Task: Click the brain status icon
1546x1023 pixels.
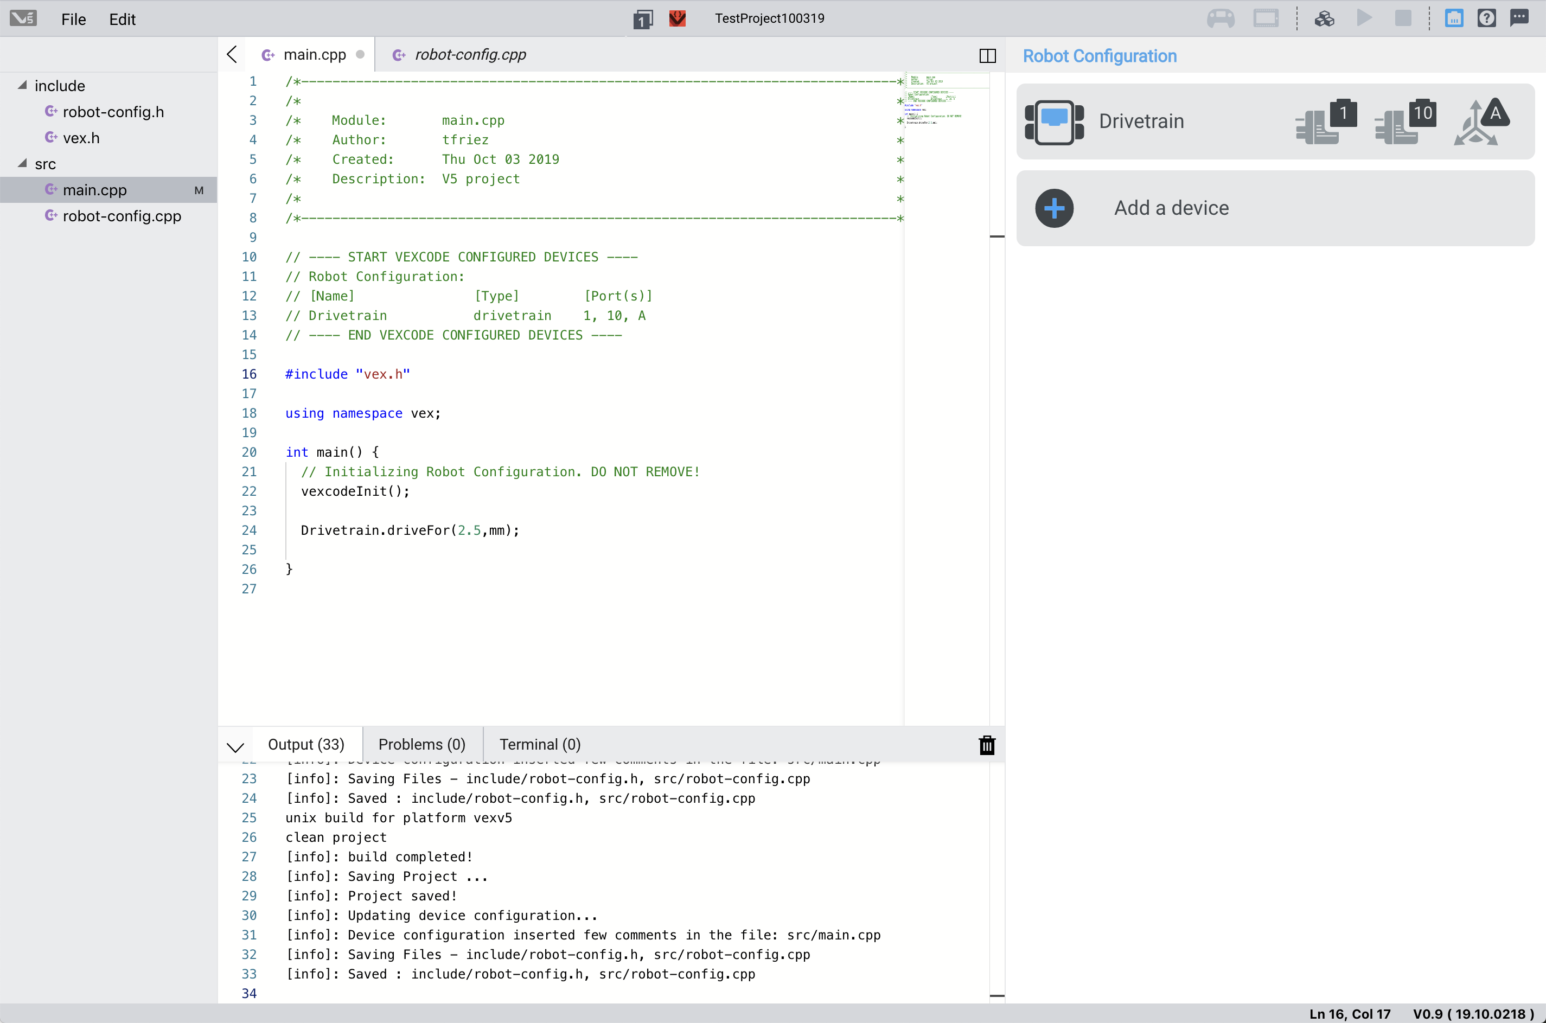Action: click(x=1266, y=18)
